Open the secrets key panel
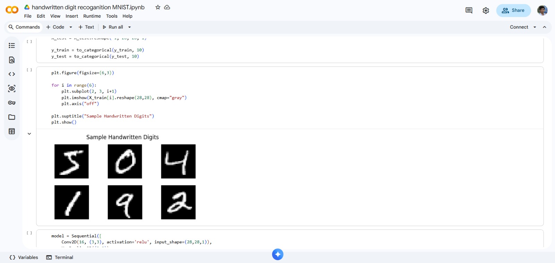This screenshot has width=555, height=263. [x=12, y=103]
